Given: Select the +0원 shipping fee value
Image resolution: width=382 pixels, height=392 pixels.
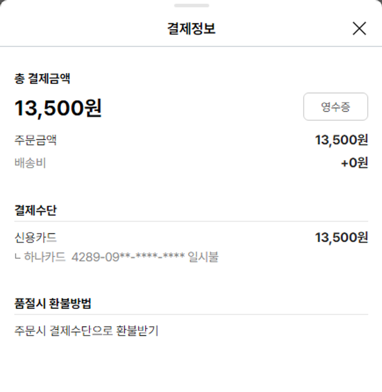Looking at the screenshot, I should coord(354,163).
